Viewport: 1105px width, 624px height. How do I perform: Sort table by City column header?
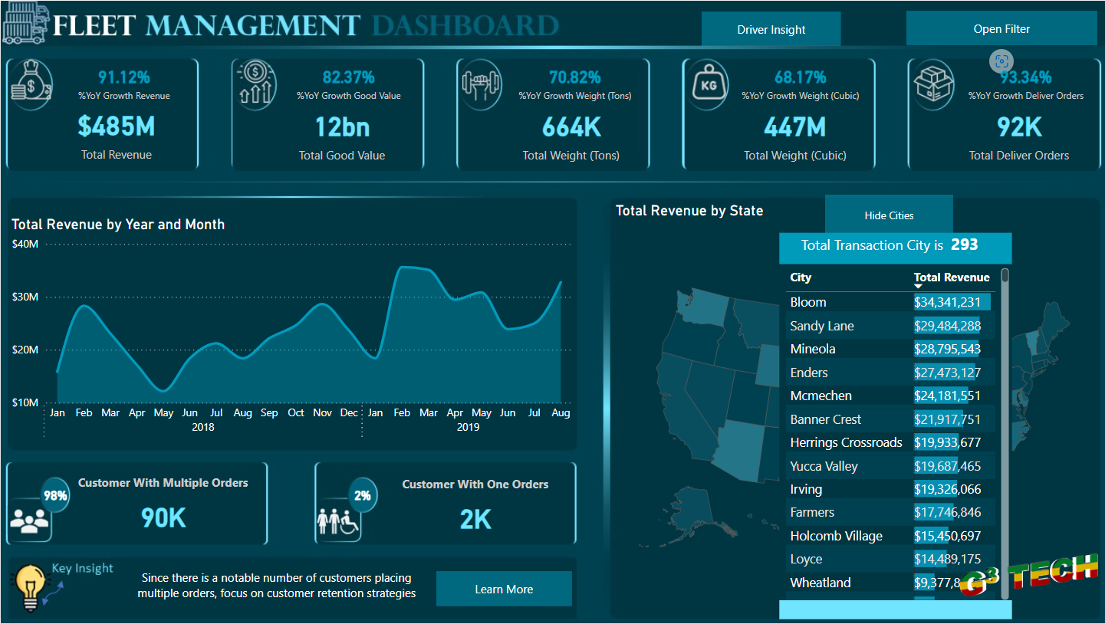click(x=801, y=278)
